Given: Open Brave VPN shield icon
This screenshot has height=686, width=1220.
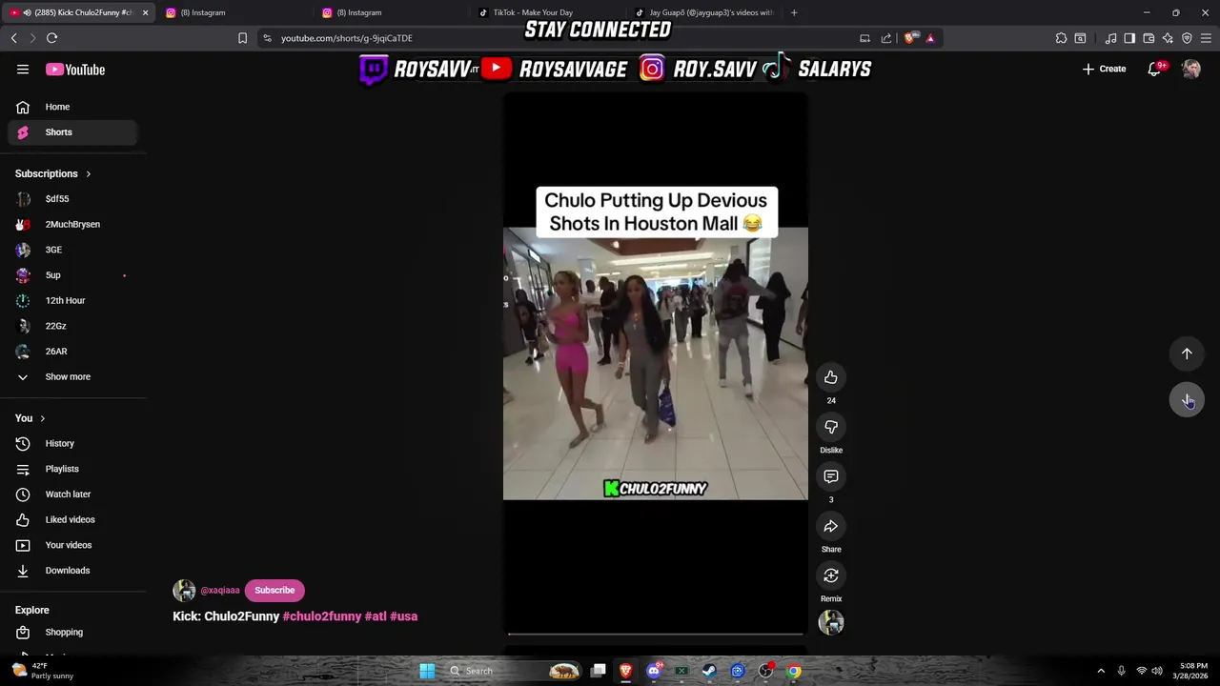Looking at the screenshot, I should pos(1187,38).
